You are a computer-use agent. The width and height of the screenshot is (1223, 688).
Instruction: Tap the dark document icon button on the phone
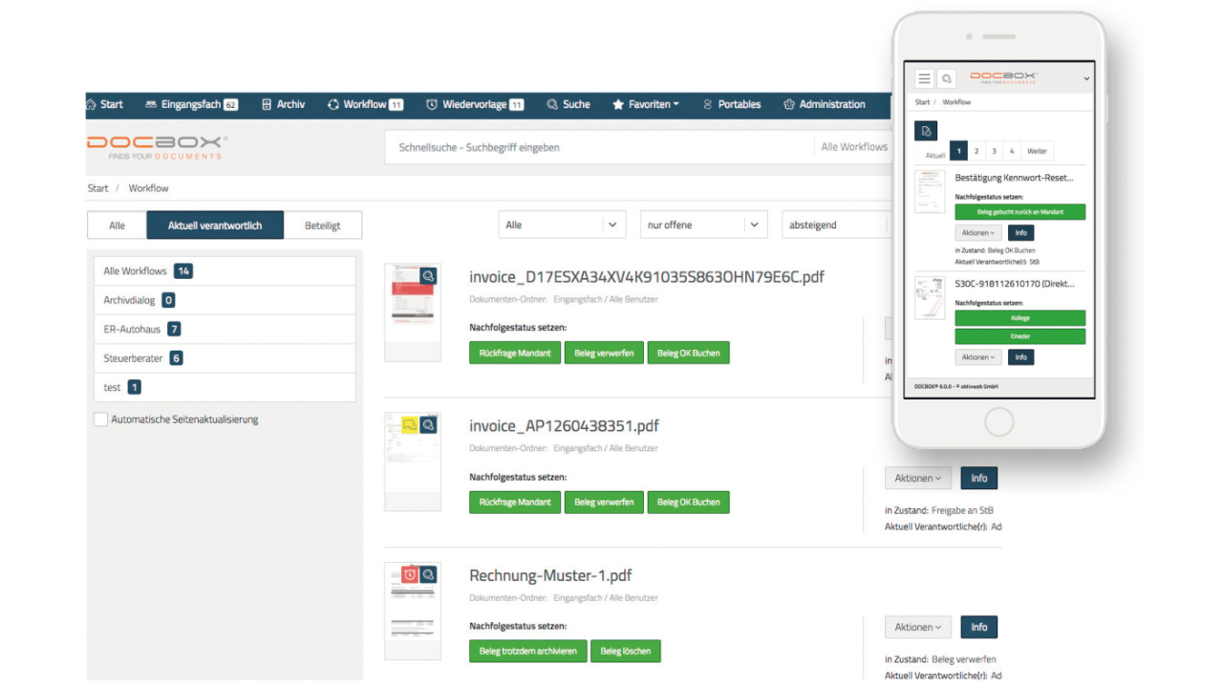click(926, 131)
